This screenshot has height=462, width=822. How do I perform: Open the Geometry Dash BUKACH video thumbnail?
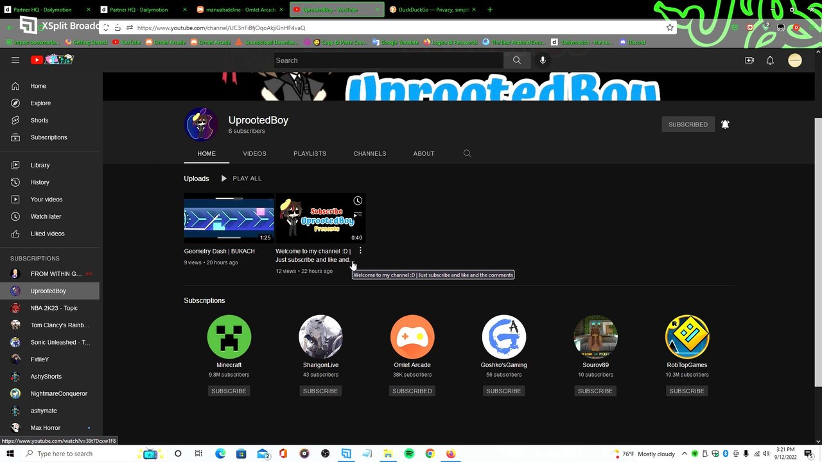pyautogui.click(x=229, y=218)
